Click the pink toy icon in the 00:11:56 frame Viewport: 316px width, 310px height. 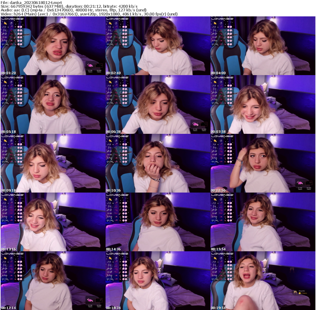click(x=300, y=183)
